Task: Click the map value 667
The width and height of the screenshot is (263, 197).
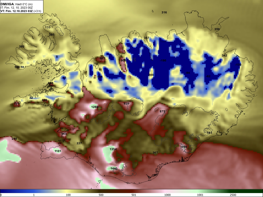Action: pyautogui.click(x=102, y=58)
